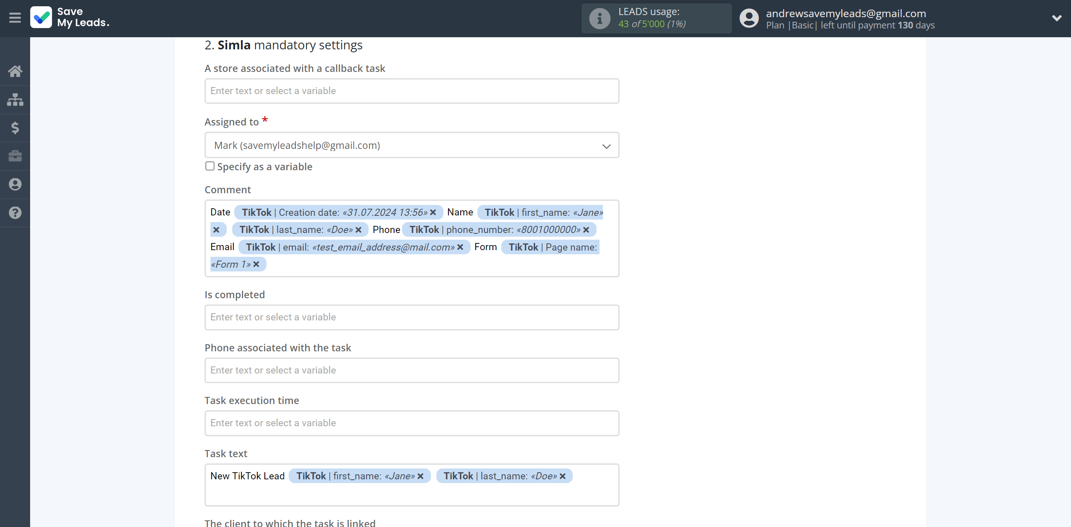Open the Assigned to dropdown

pos(412,145)
